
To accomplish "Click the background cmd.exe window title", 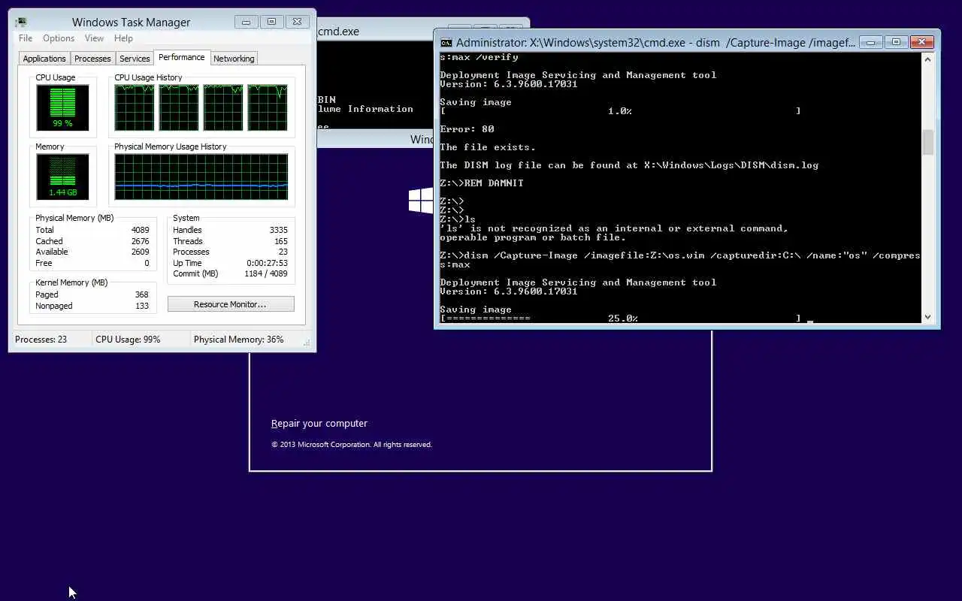I will tap(339, 32).
